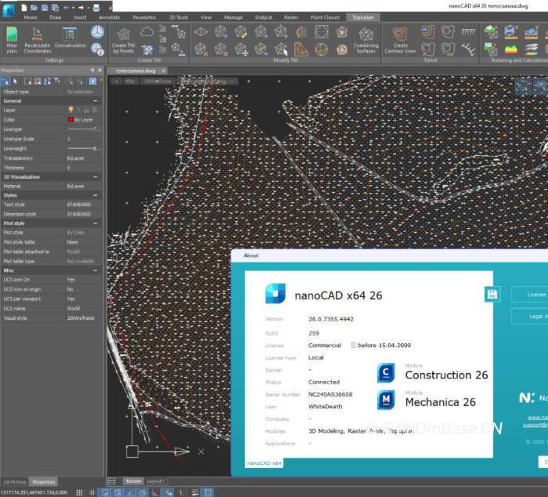The image size is (548, 497).
Task: Toggle the ortho mode status bar button
Action: [154, 492]
